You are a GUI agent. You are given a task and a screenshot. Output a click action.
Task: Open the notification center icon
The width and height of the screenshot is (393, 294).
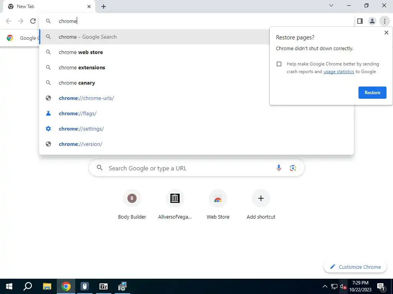pos(381,286)
